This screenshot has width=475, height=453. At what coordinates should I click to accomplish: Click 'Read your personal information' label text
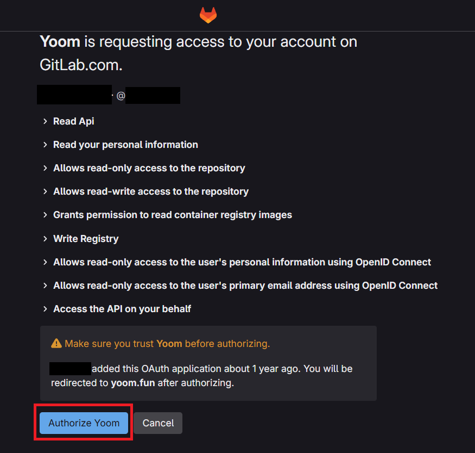click(x=125, y=145)
